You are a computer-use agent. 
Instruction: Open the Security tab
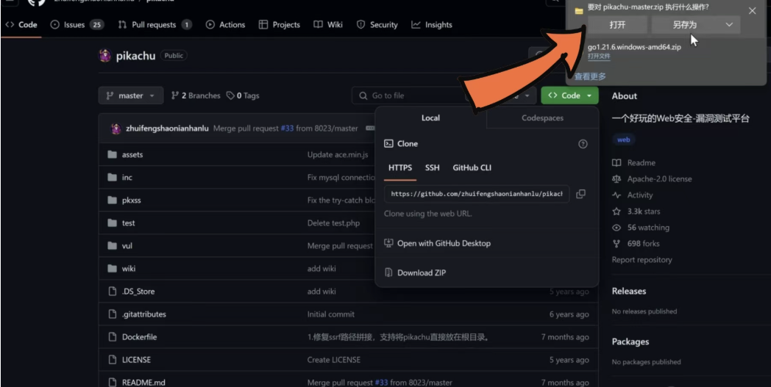(377, 24)
